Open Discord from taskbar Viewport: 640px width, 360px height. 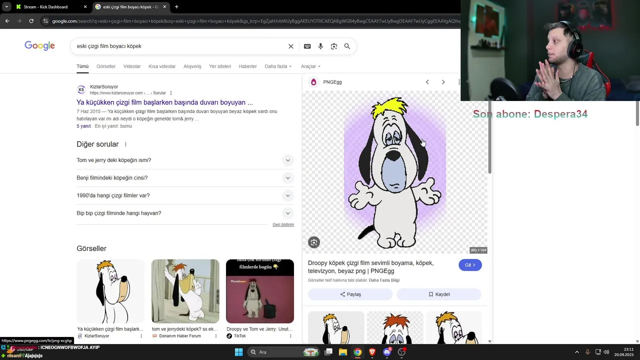[386, 352]
